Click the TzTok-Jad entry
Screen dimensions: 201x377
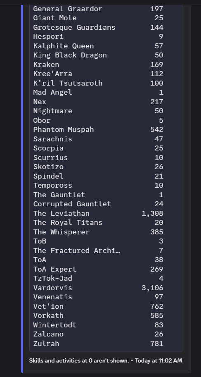point(52,279)
